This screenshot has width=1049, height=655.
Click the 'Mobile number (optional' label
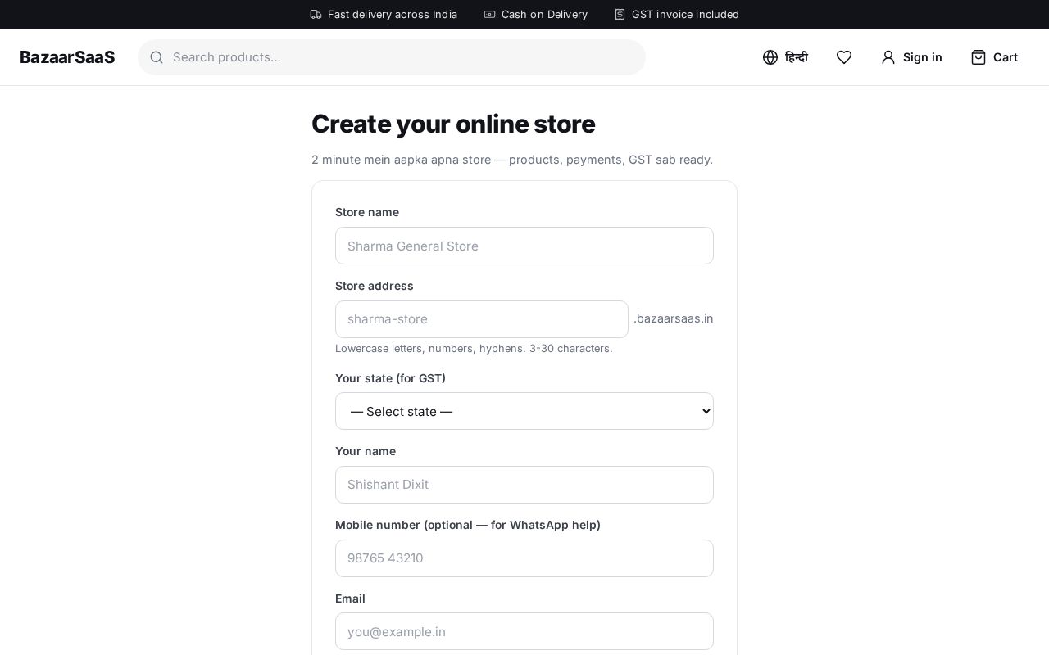pos(468,525)
